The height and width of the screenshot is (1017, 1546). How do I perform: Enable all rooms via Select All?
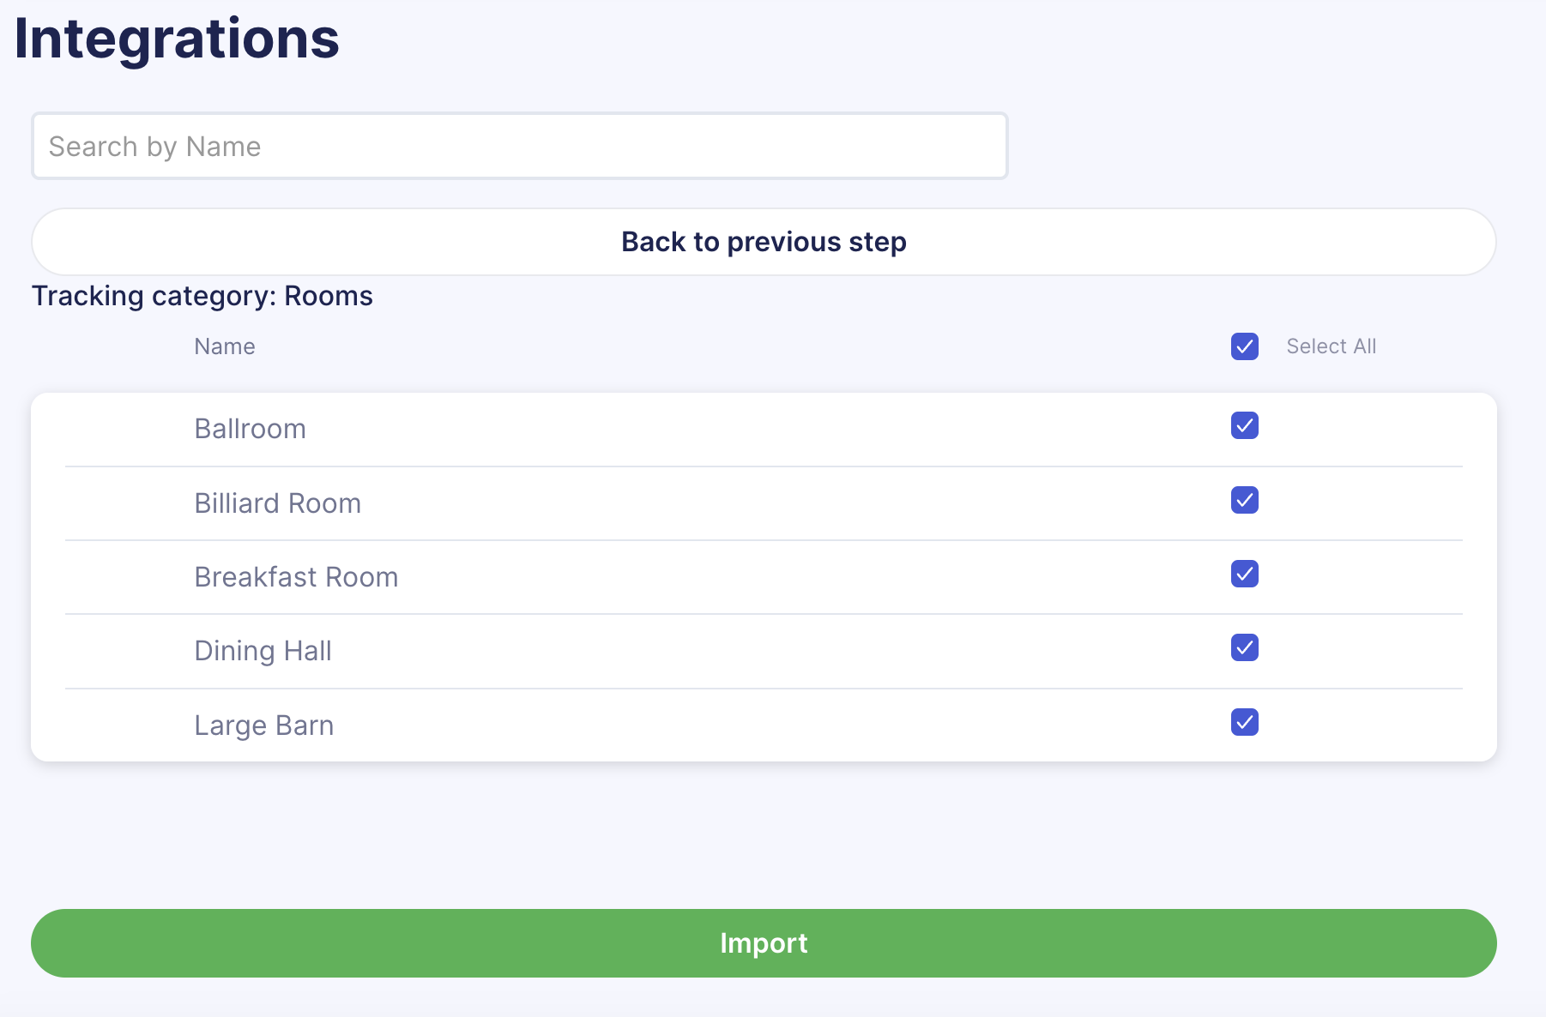pos(1244,346)
